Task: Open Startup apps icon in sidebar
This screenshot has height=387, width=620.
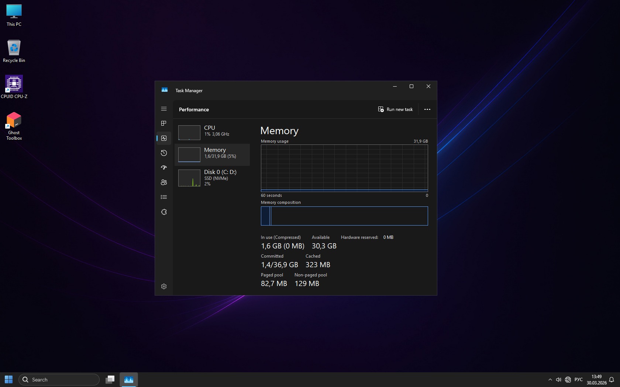Action: pos(164,168)
